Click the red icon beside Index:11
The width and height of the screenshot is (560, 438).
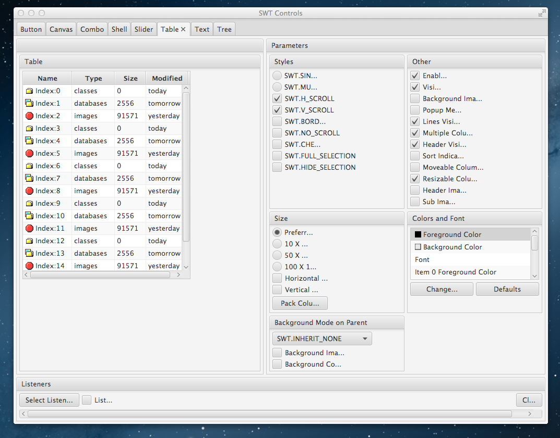(x=29, y=229)
